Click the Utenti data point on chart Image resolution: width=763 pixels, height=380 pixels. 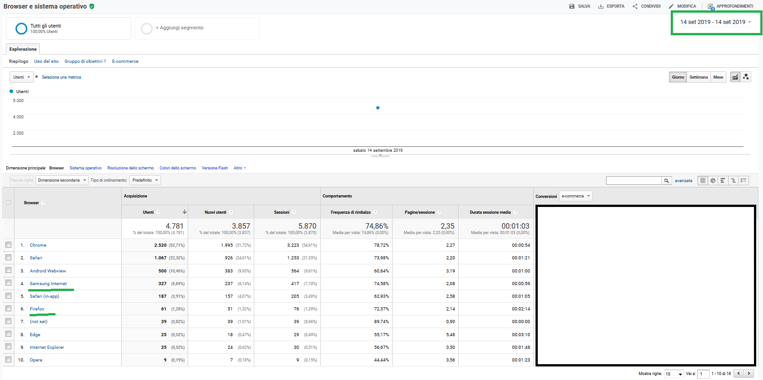tap(378, 108)
